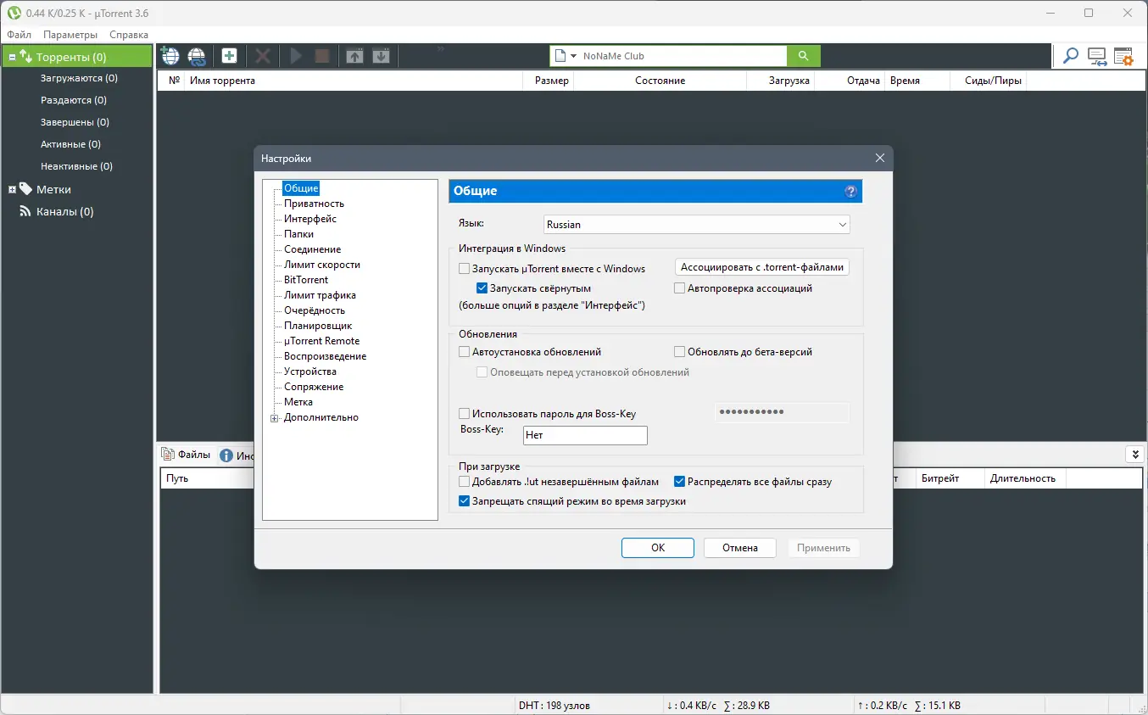Collapse the Торренты sidebar group
This screenshot has height=715, width=1148.
12,58
